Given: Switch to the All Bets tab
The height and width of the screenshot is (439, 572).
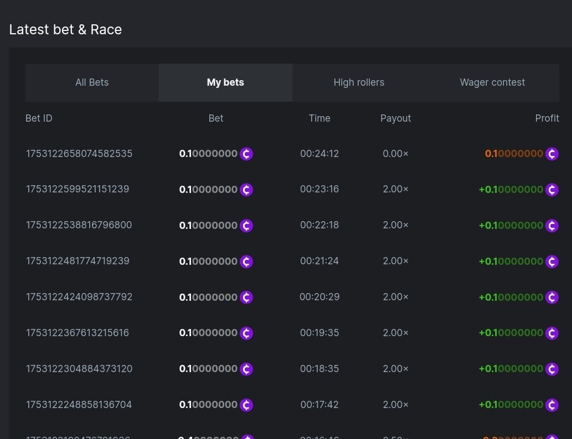Looking at the screenshot, I should 92,82.
